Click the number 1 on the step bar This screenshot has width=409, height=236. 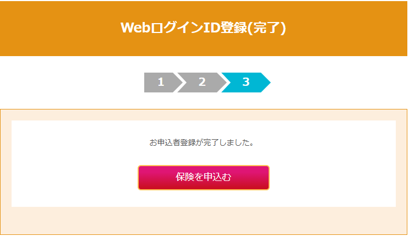pos(161,83)
